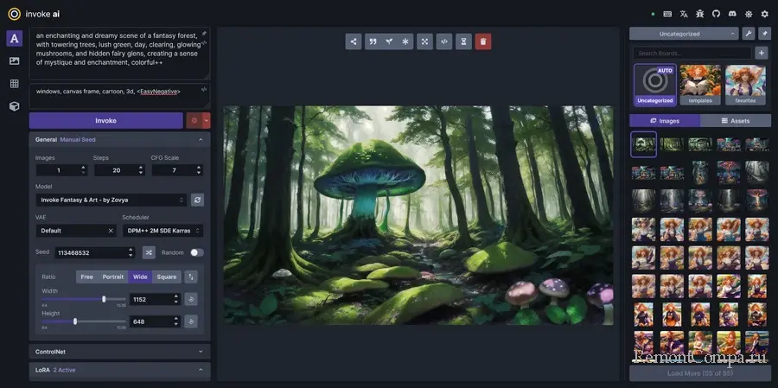This screenshot has width=778, height=388.
Task: Expand the ControlNet section
Action: coord(119,352)
